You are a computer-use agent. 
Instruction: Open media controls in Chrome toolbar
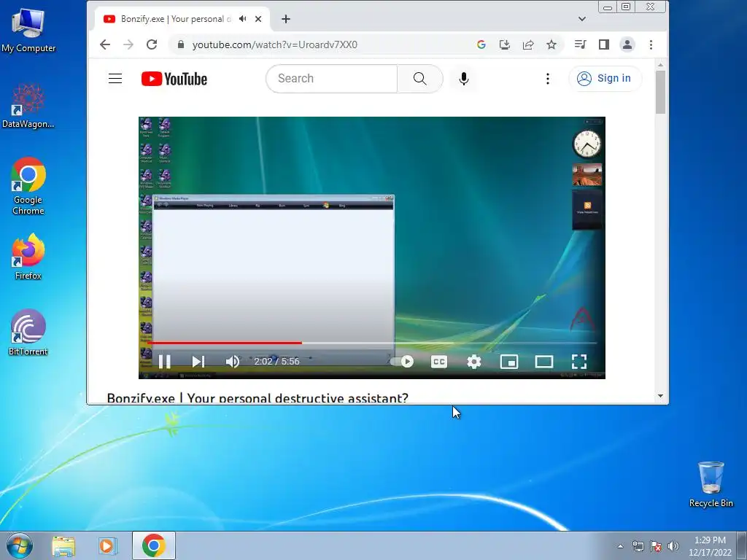click(x=580, y=44)
